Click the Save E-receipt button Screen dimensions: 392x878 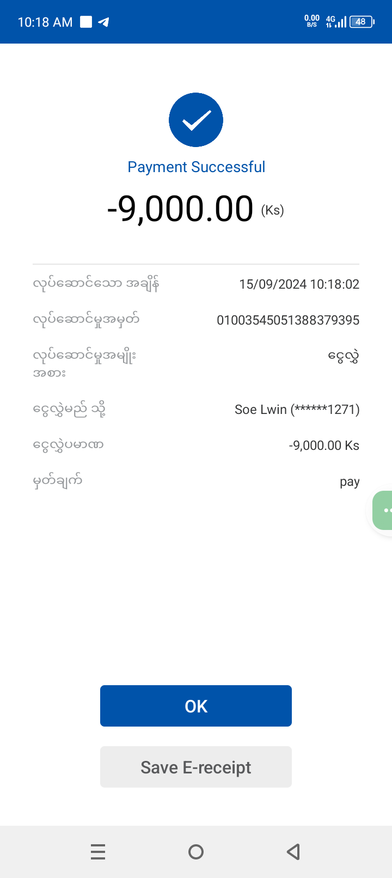point(196,767)
